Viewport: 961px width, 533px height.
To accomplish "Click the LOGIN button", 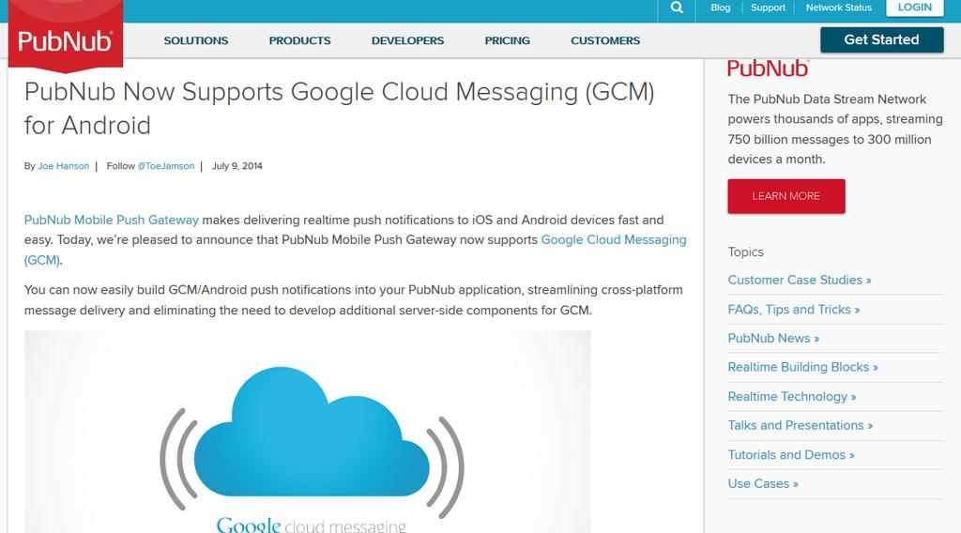I will point(914,8).
